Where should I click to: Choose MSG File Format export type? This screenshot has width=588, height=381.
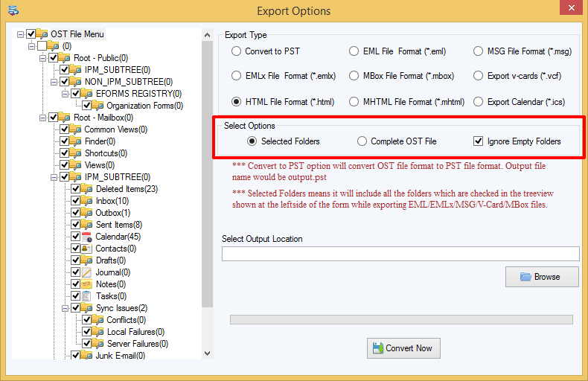coord(478,51)
